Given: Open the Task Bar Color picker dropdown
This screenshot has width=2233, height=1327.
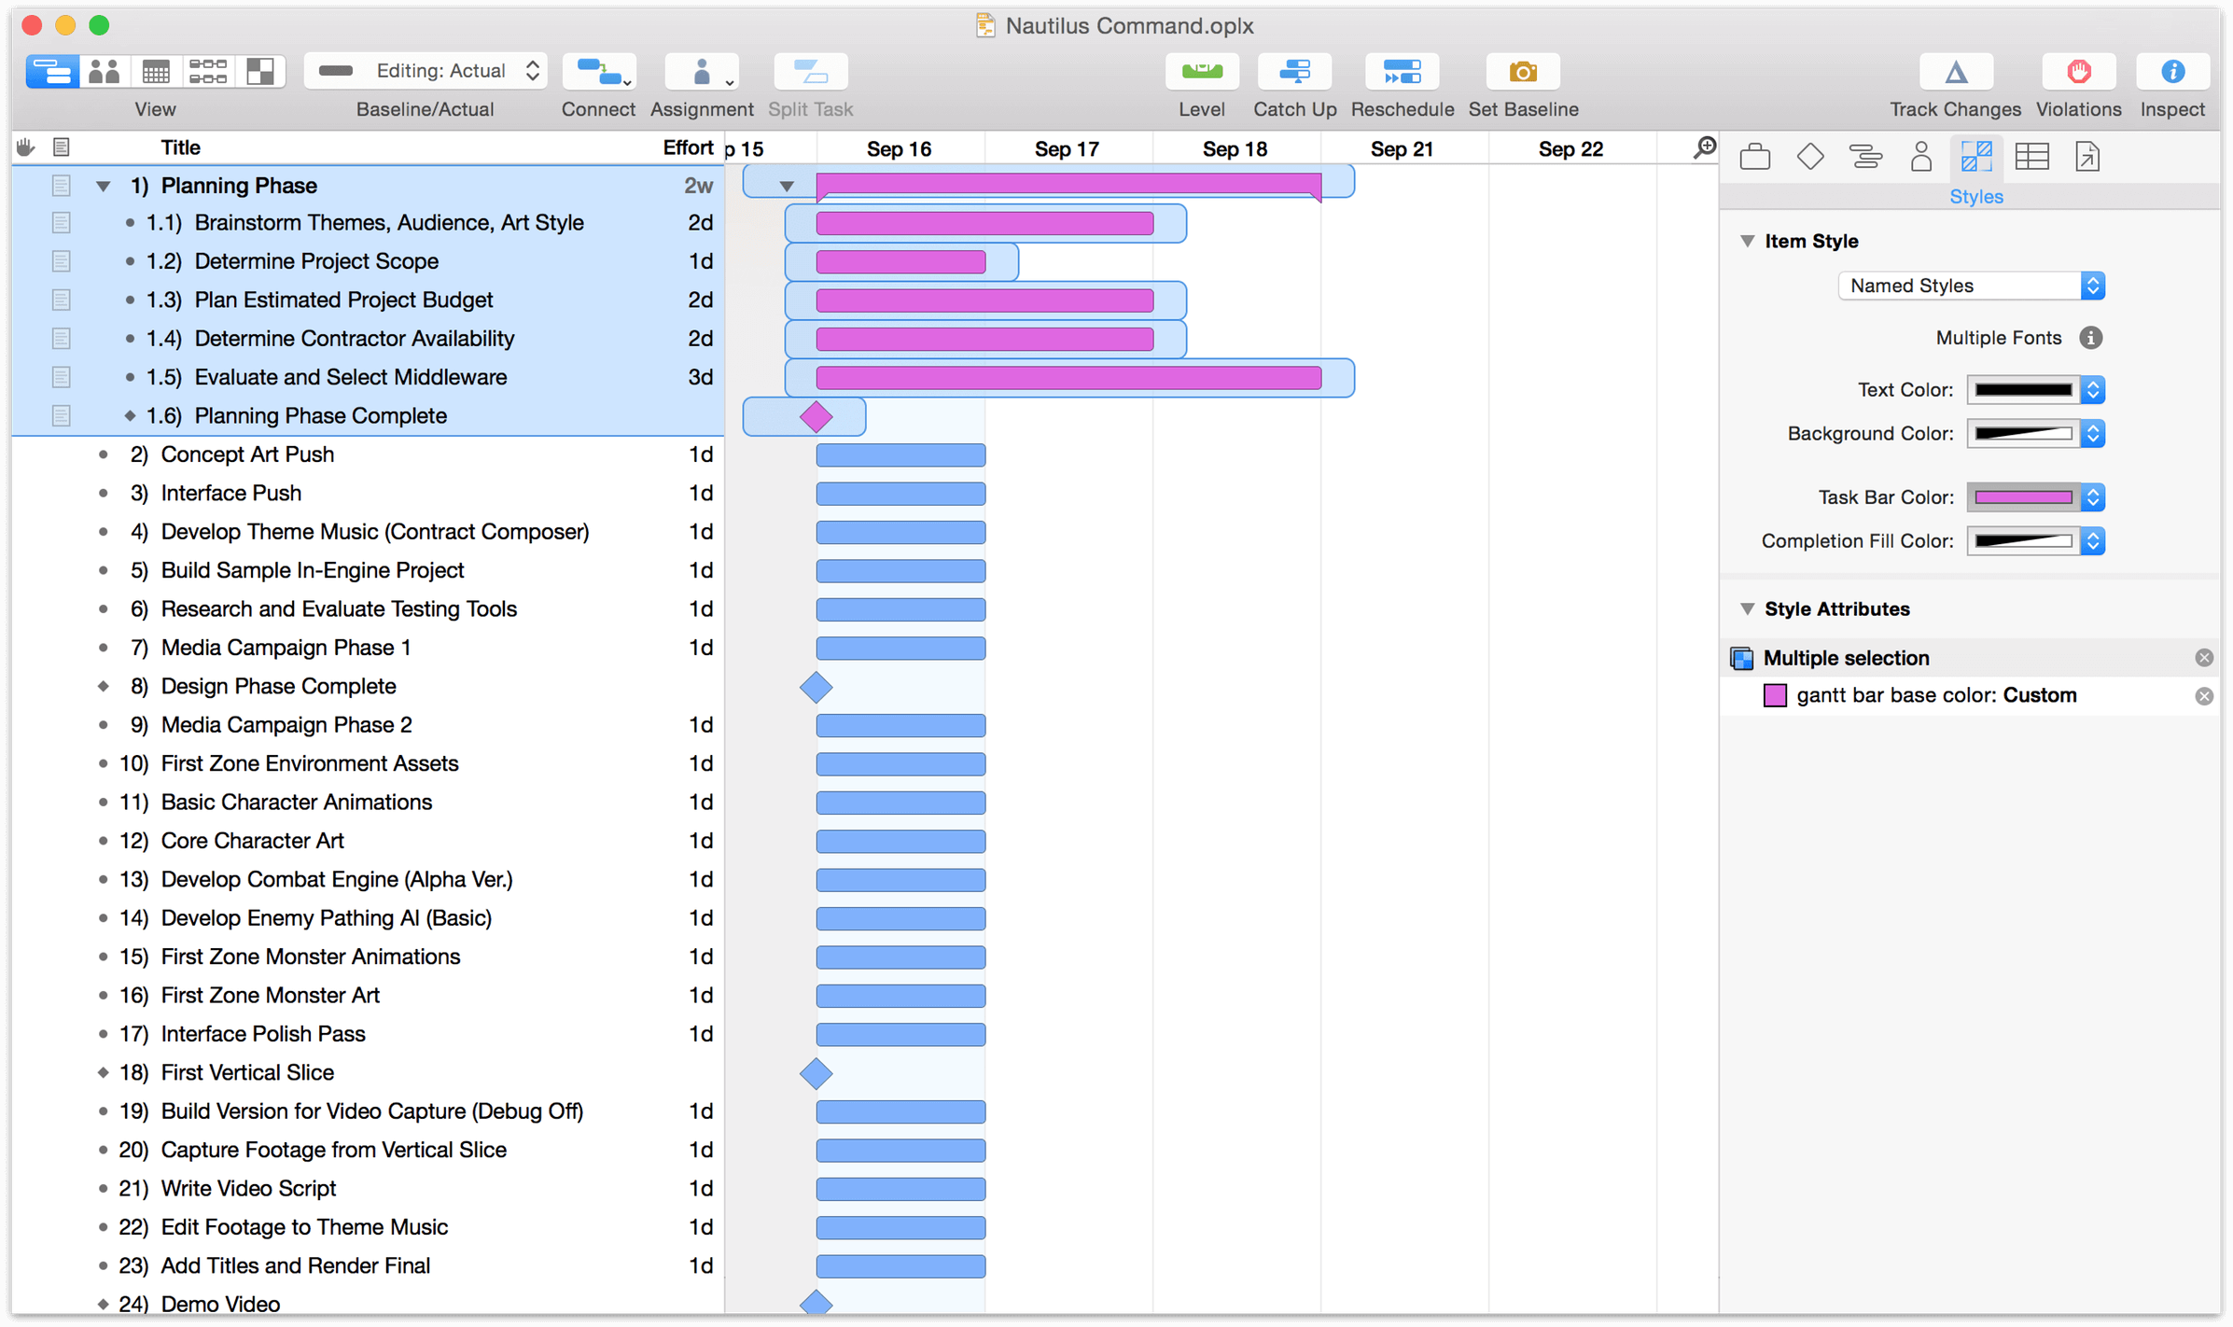Looking at the screenshot, I should pyautogui.click(x=2094, y=497).
